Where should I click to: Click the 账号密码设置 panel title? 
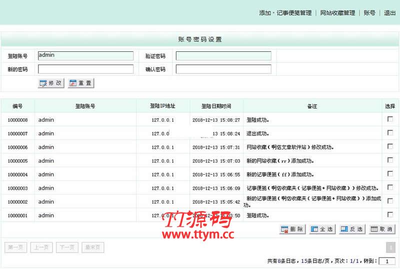pos(200,39)
